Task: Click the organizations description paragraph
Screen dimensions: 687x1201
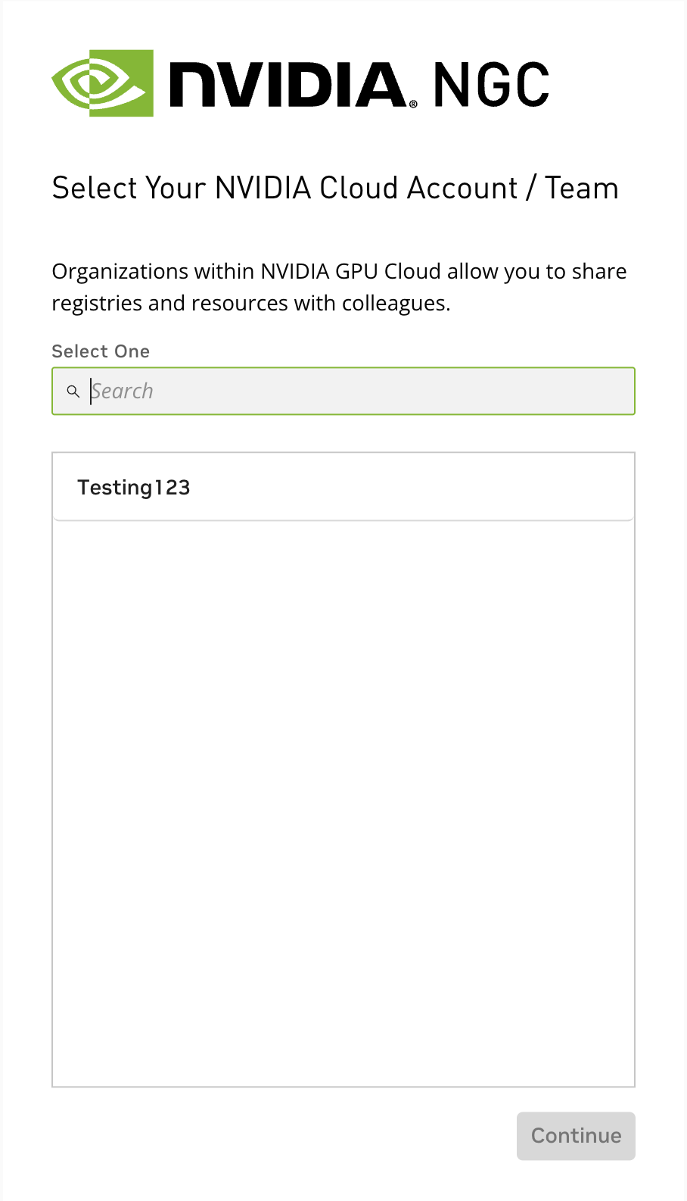Action: pos(339,287)
